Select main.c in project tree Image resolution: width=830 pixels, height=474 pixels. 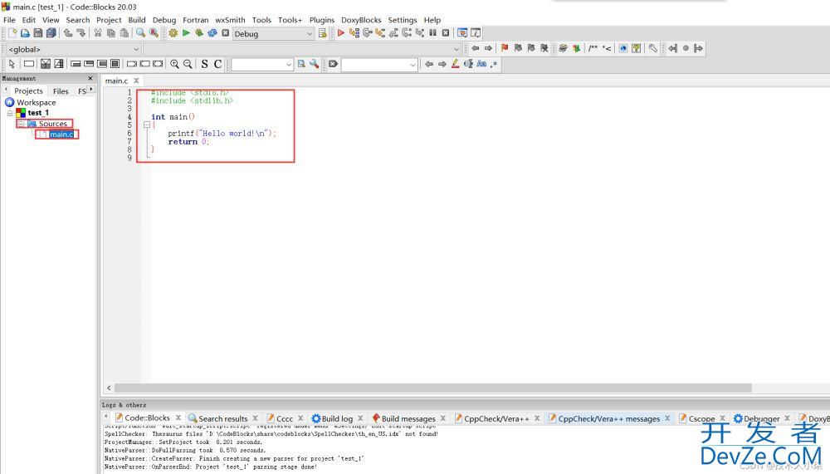(61, 134)
